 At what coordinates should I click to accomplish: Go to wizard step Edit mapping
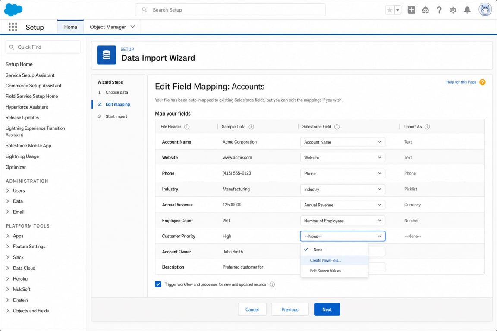tap(118, 104)
